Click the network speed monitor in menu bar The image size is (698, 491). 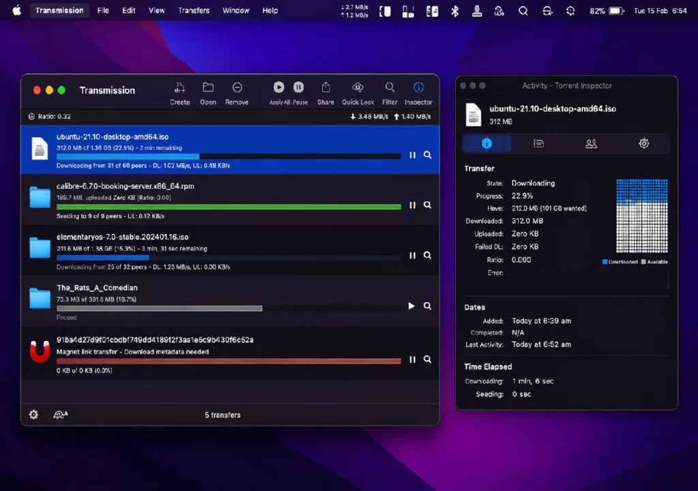[354, 11]
